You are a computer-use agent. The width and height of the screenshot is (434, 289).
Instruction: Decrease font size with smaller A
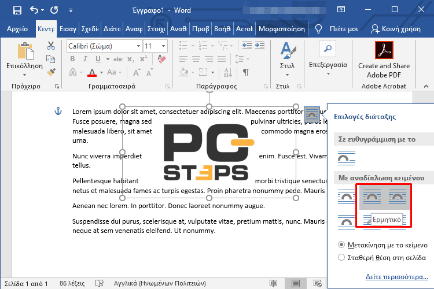point(150,72)
